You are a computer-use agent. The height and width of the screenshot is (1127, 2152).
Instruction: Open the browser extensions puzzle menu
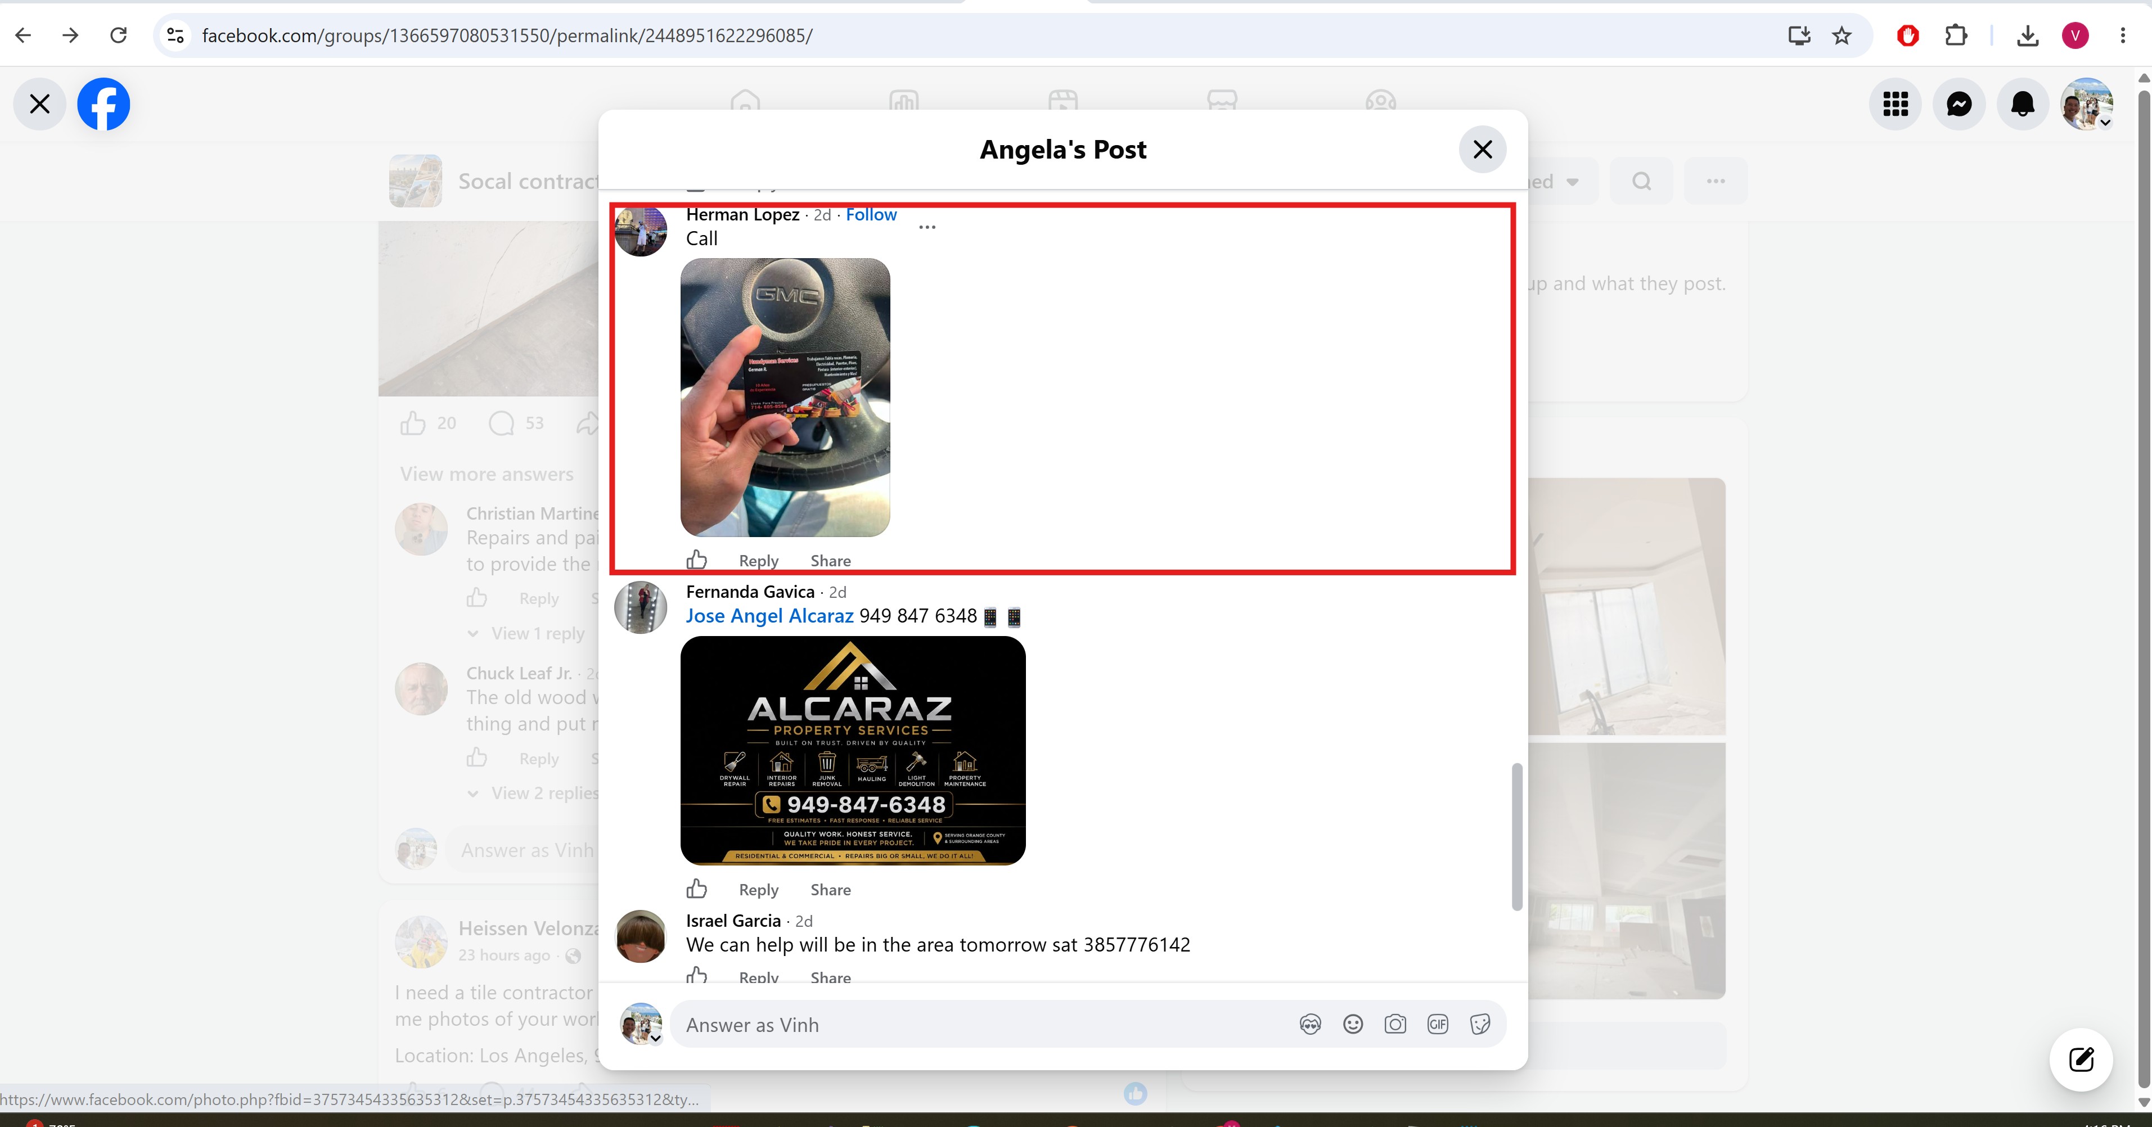pyautogui.click(x=1956, y=35)
